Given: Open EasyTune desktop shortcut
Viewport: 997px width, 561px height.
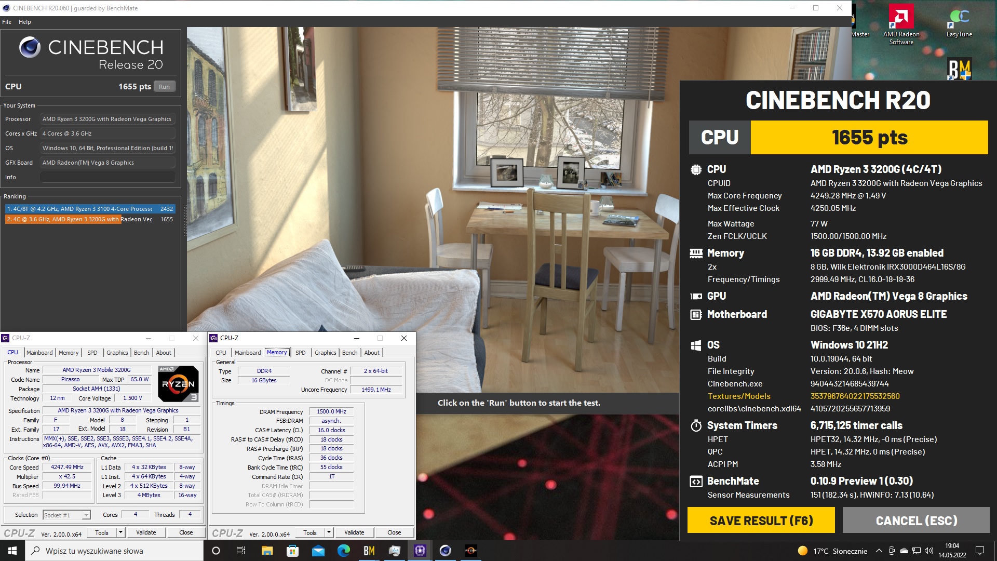Looking at the screenshot, I should point(959,23).
